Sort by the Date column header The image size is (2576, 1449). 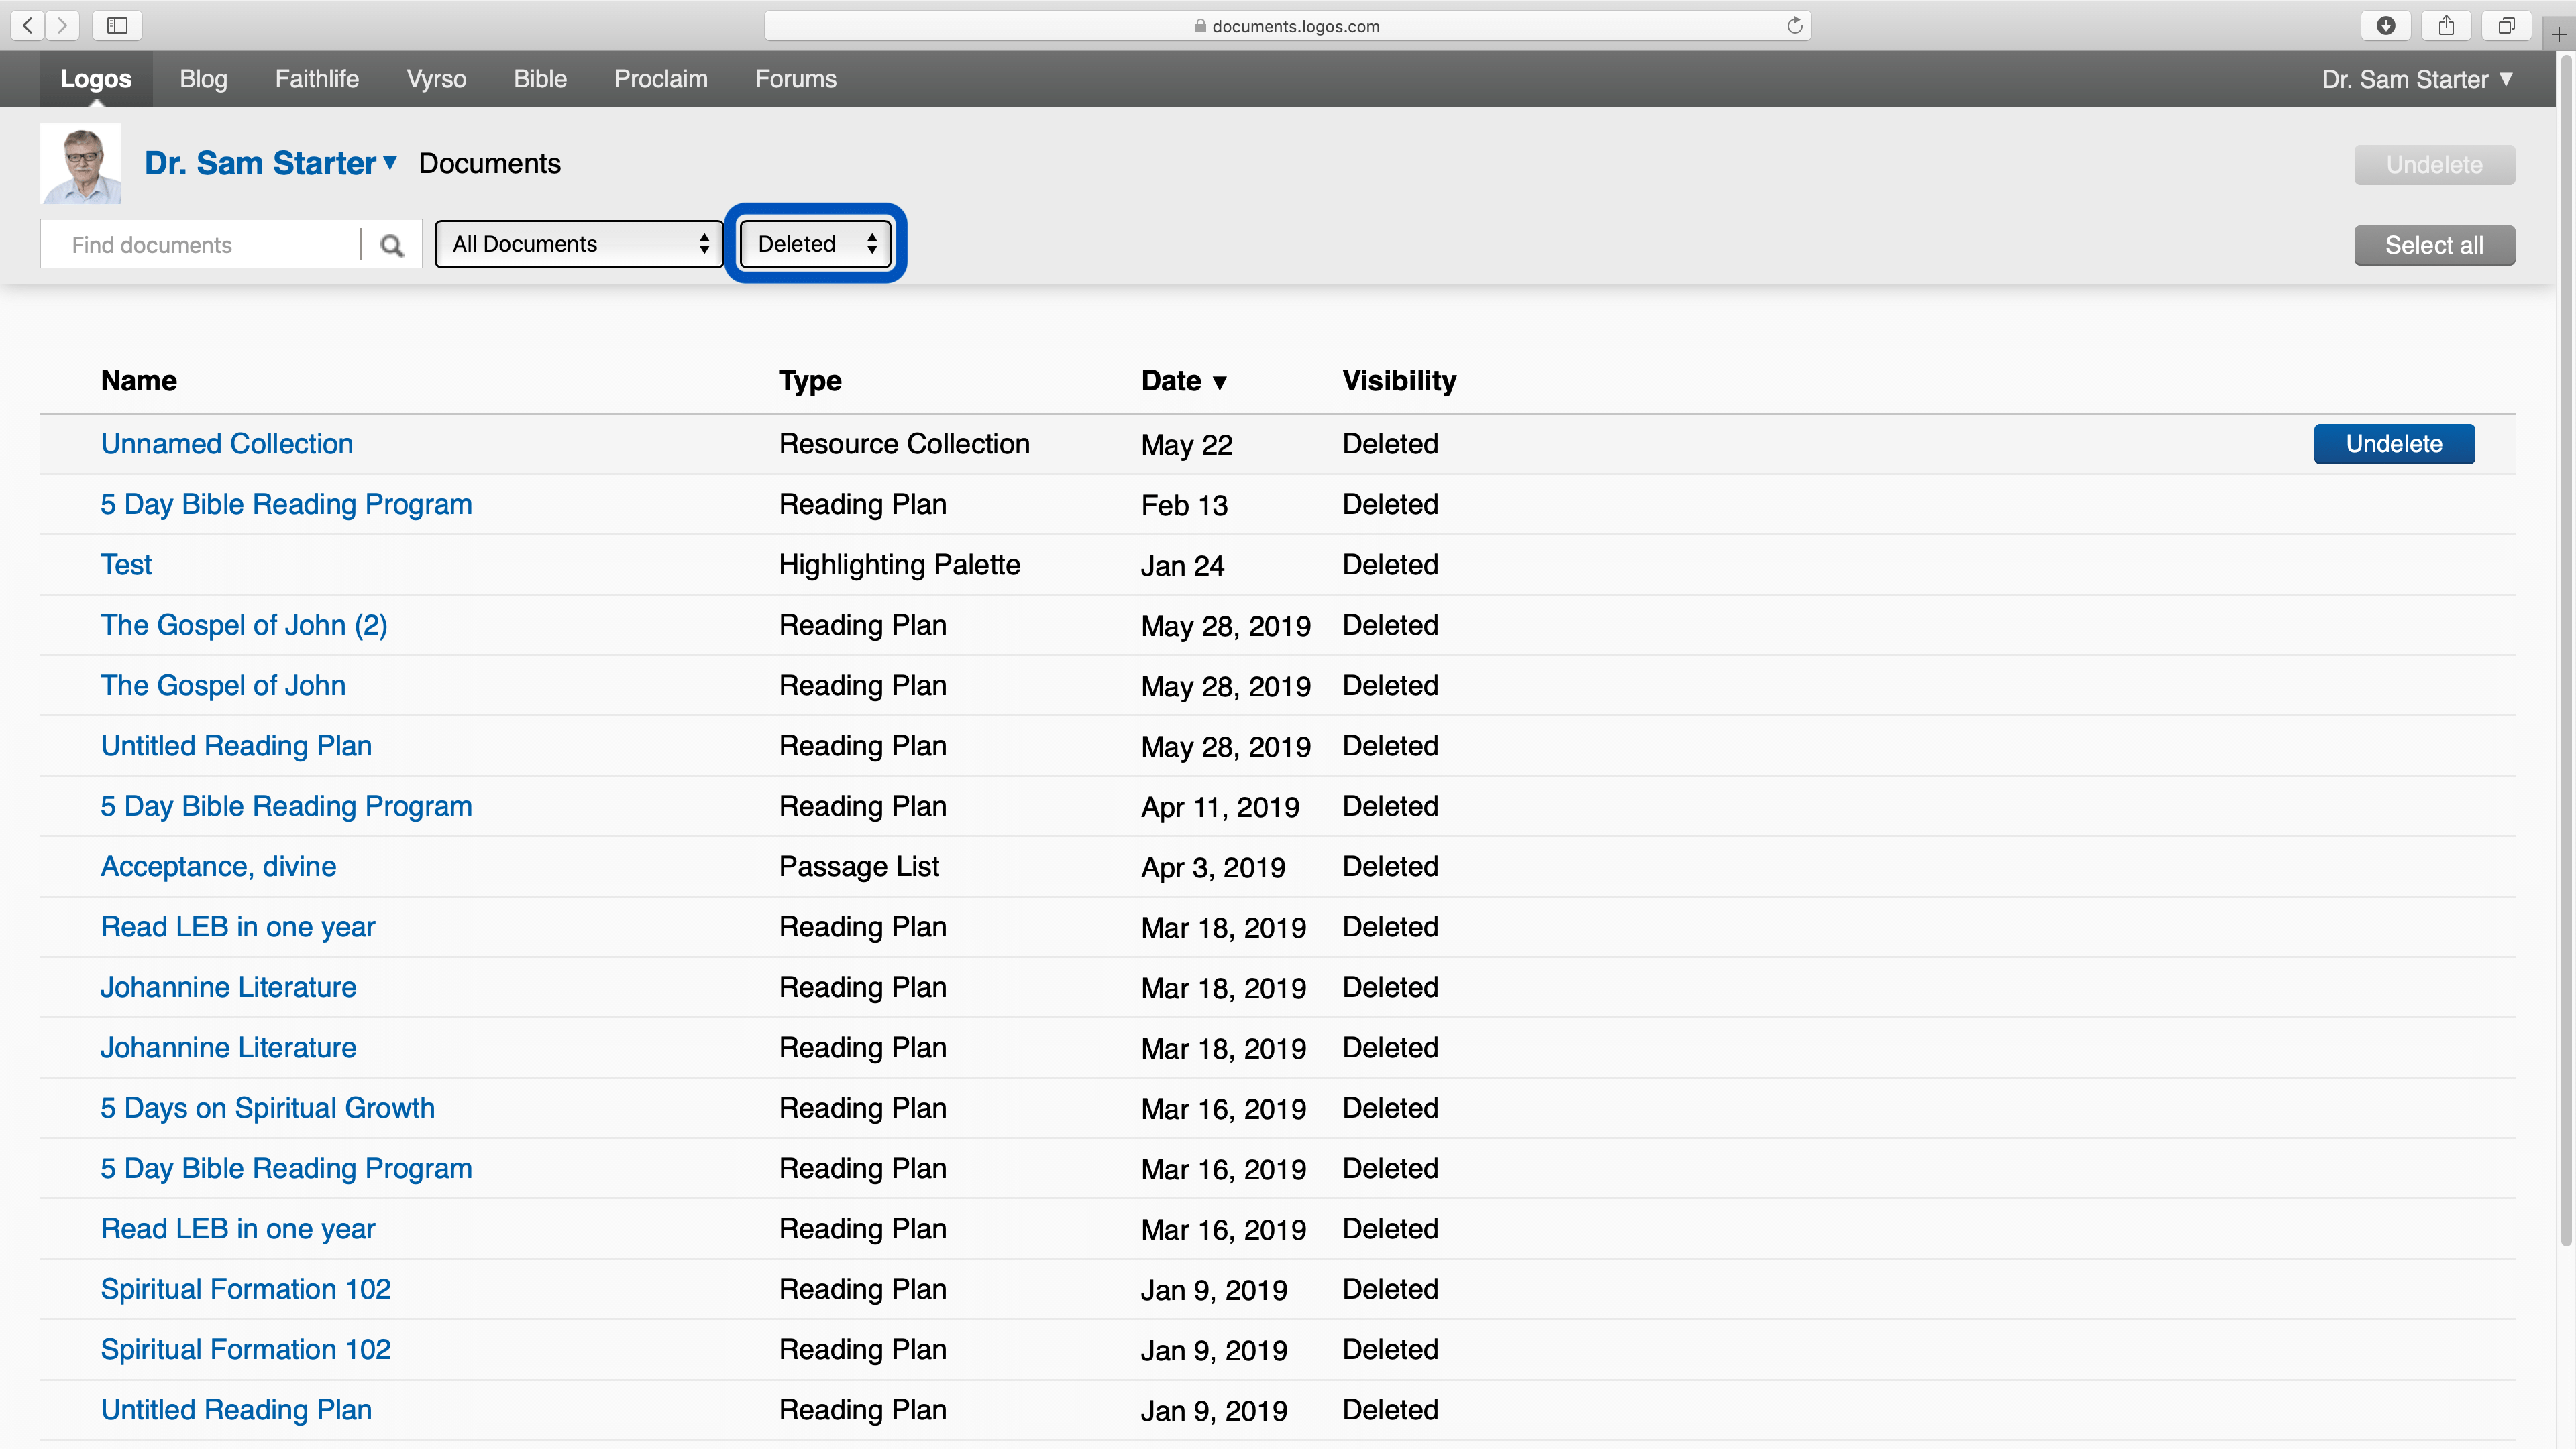[x=1183, y=381]
